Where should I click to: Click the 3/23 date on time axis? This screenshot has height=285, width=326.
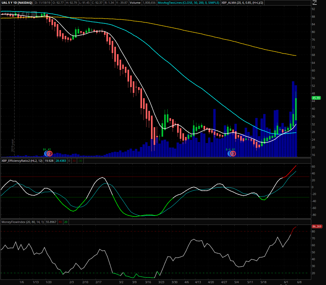(x=161, y=282)
